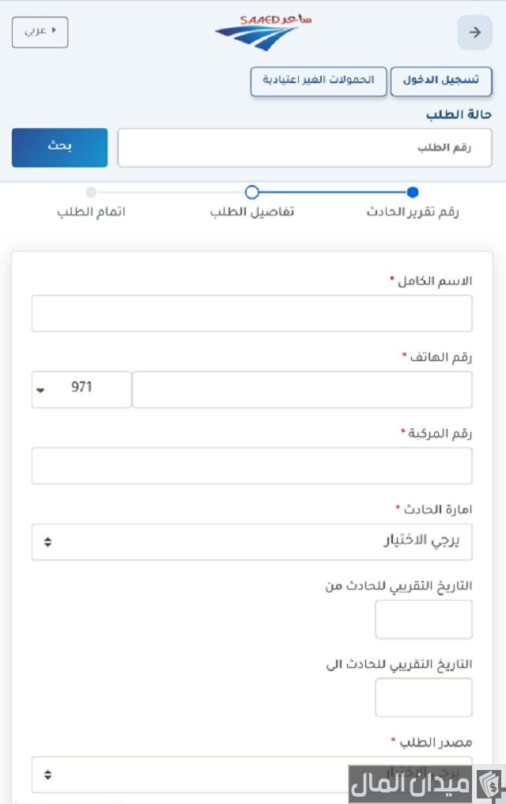This screenshot has height=804, width=506.
Task: Click the رقم المركبة input field
Action: point(251,465)
